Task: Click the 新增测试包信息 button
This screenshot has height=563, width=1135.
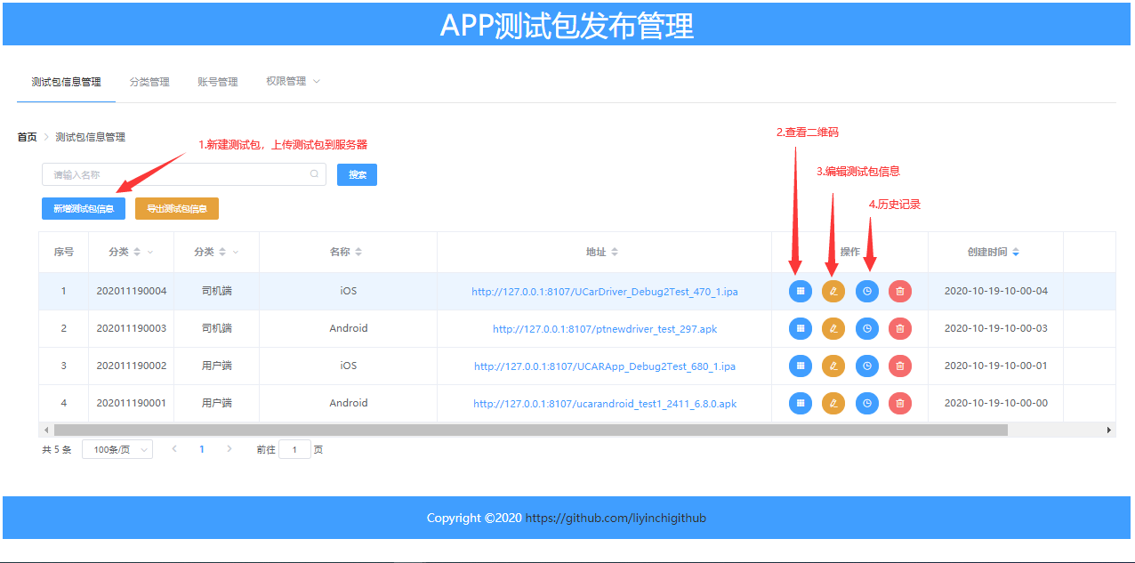Action: pos(84,208)
